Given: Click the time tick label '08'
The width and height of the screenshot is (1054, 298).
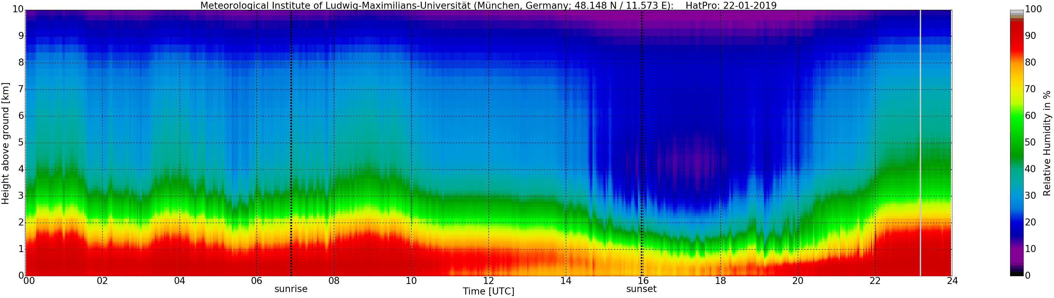Looking at the screenshot, I should pyautogui.click(x=334, y=281).
